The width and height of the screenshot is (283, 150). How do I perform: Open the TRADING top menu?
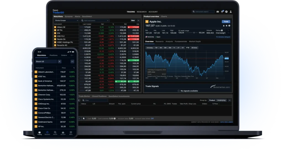click(x=131, y=12)
